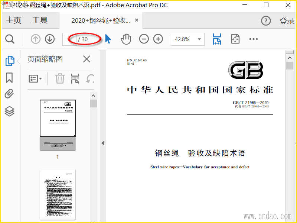This screenshot has width=297, height=223.
Task: Select the 2020+钢丝绳+验收 document tab
Action: [101, 20]
